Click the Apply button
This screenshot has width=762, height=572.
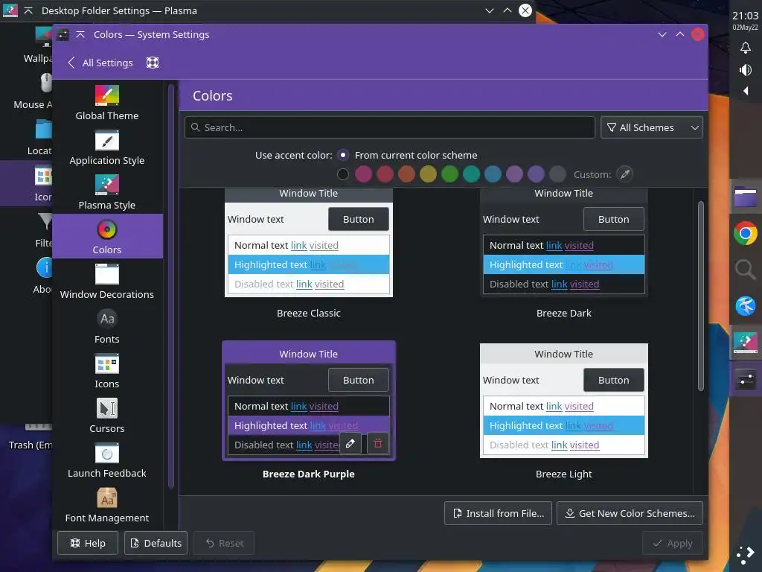pyautogui.click(x=673, y=543)
